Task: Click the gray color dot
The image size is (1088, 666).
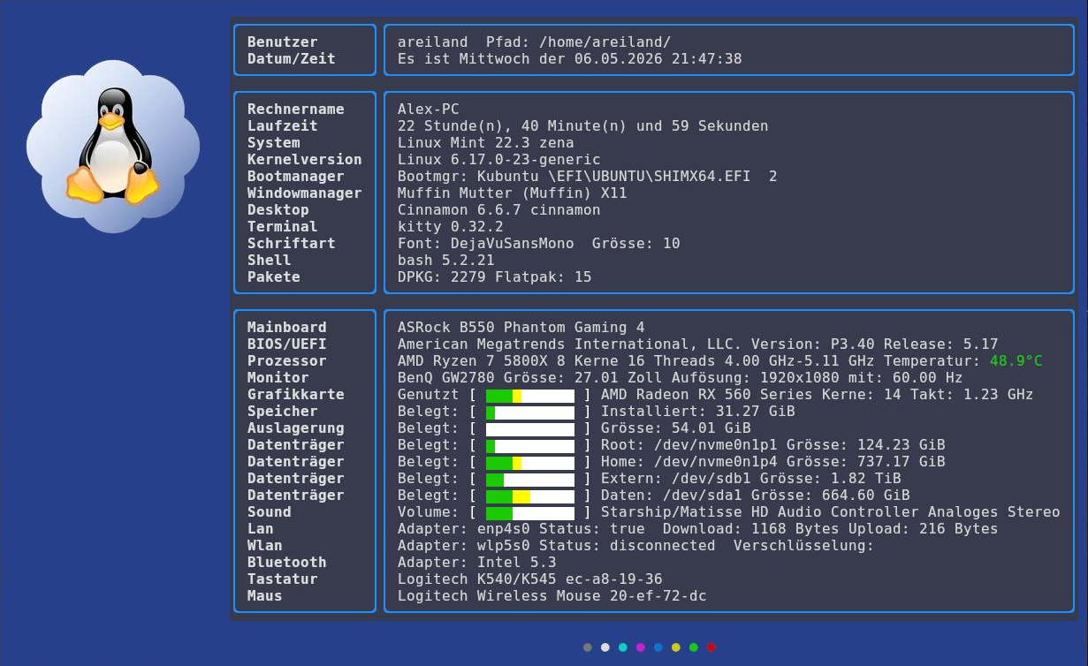Action: tap(588, 647)
